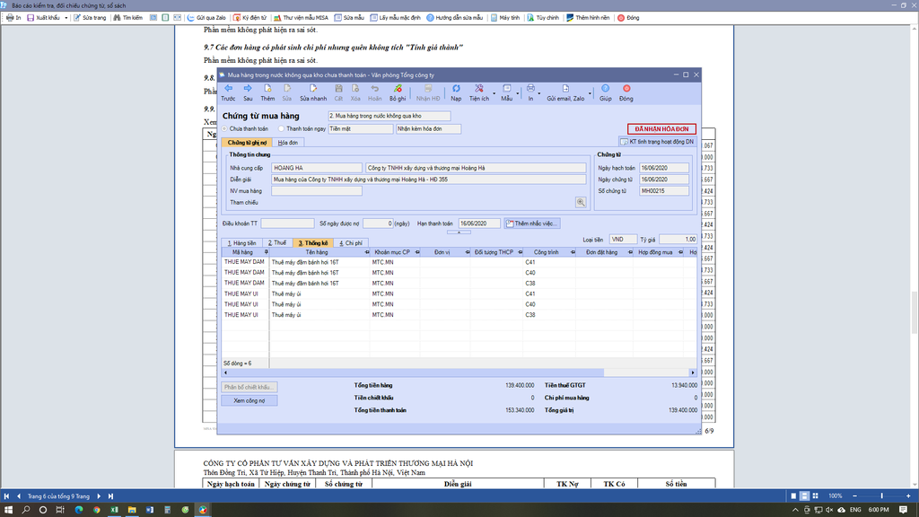Go to last report page
Image resolution: width=919 pixels, height=517 pixels.
[110, 496]
